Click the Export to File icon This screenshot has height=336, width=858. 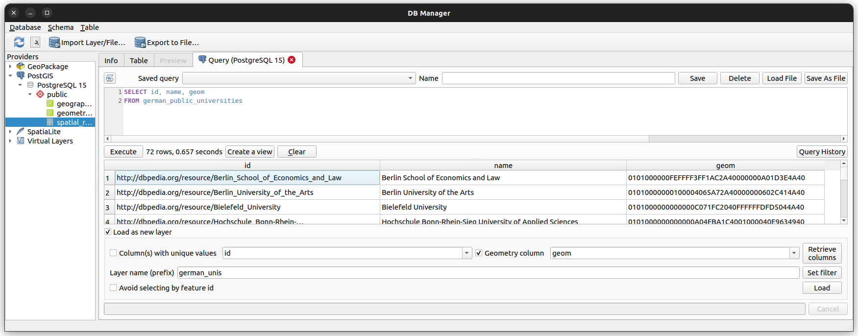(x=140, y=43)
